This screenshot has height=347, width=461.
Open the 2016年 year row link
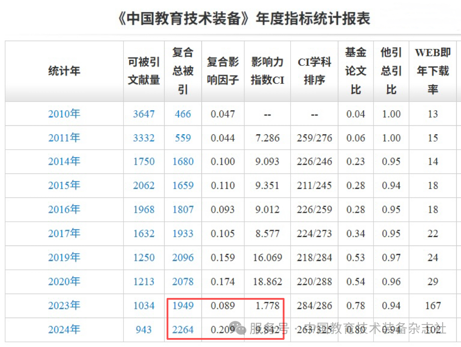(x=64, y=210)
